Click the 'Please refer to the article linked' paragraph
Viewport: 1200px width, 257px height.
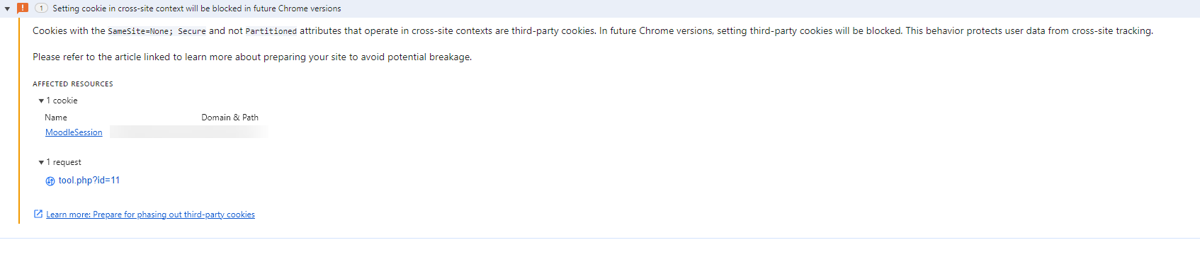(252, 57)
